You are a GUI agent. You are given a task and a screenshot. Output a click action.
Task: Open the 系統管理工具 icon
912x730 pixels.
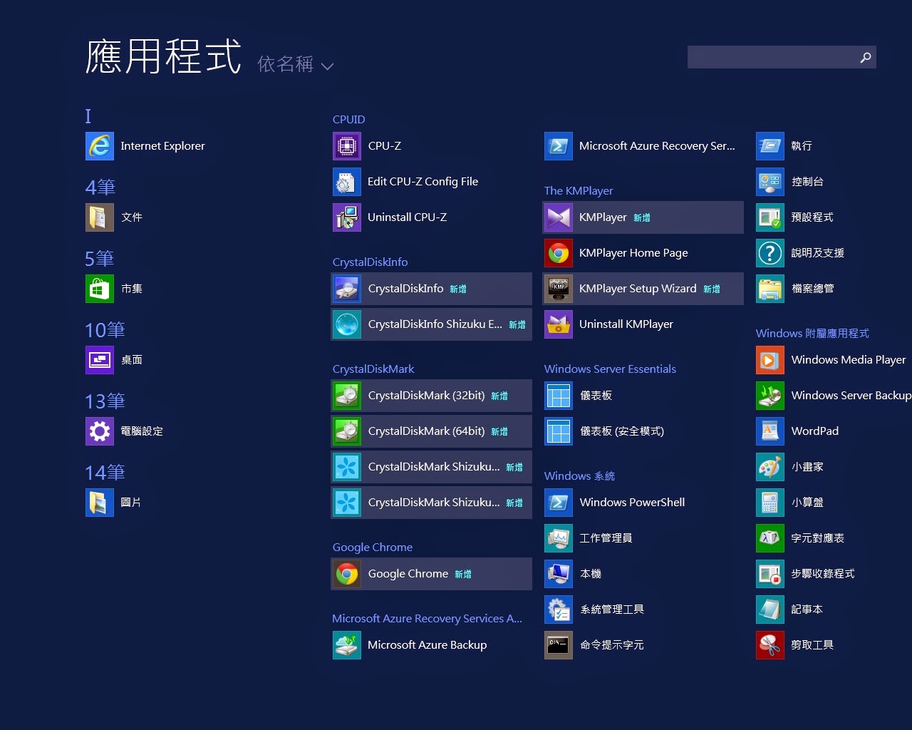click(x=559, y=610)
